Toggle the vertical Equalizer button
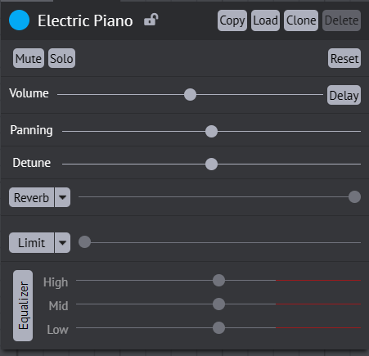 [23, 305]
